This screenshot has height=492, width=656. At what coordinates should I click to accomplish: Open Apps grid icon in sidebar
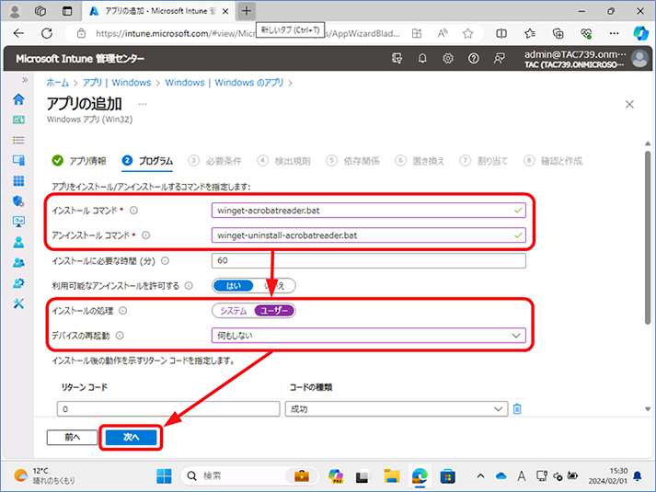click(x=18, y=180)
